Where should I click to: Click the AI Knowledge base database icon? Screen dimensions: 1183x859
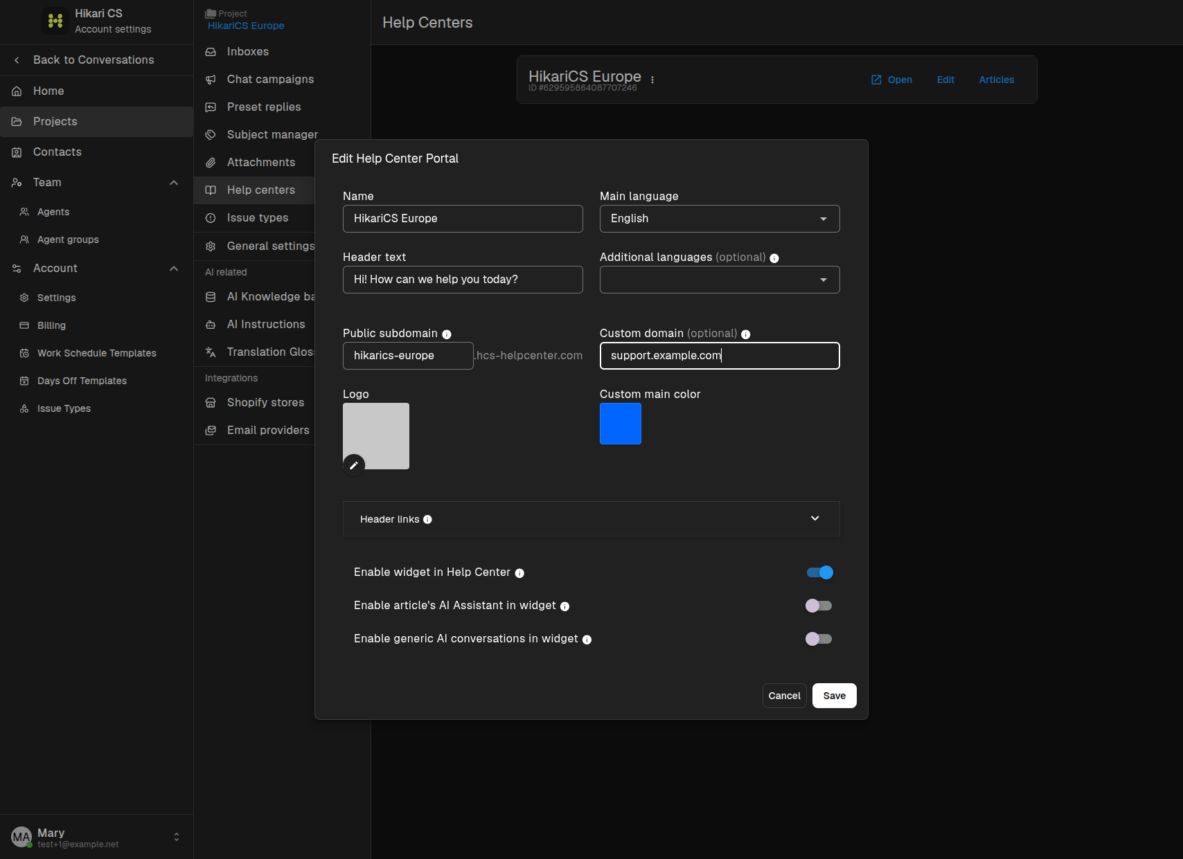211,297
